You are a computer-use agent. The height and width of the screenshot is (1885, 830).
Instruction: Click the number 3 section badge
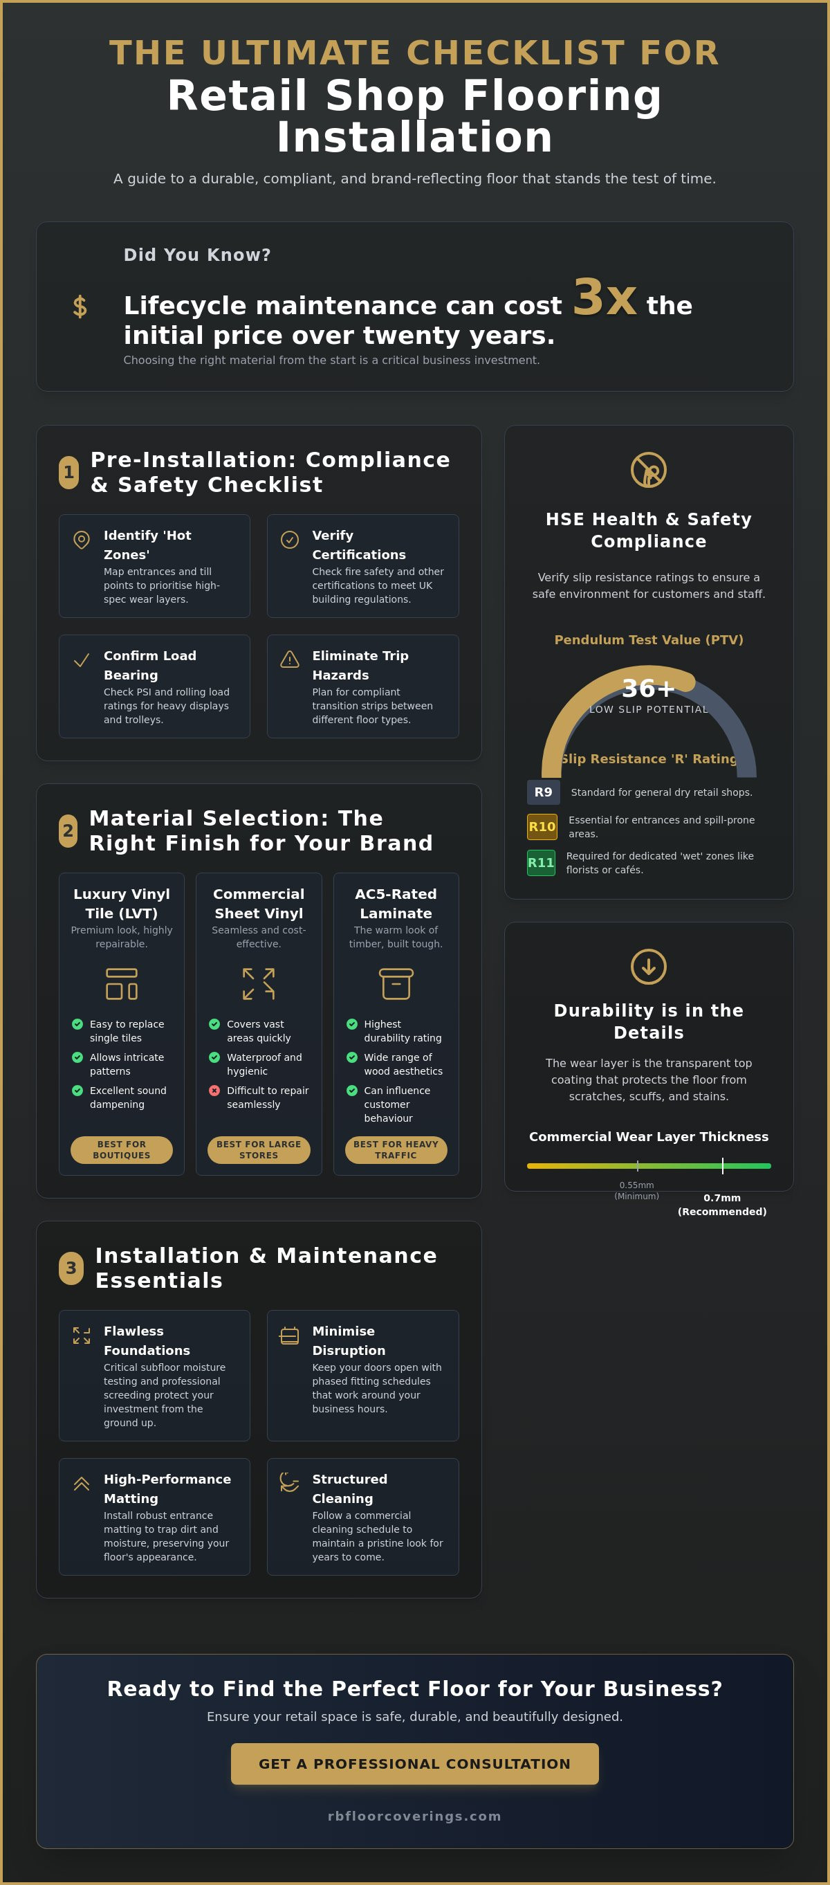(x=71, y=1268)
